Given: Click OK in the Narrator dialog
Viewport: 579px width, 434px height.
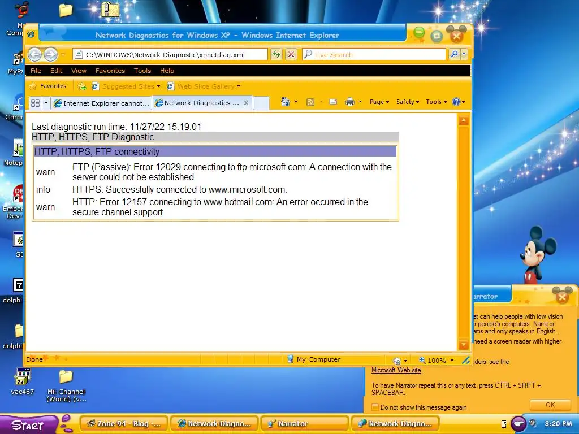Looking at the screenshot, I should 550,405.
